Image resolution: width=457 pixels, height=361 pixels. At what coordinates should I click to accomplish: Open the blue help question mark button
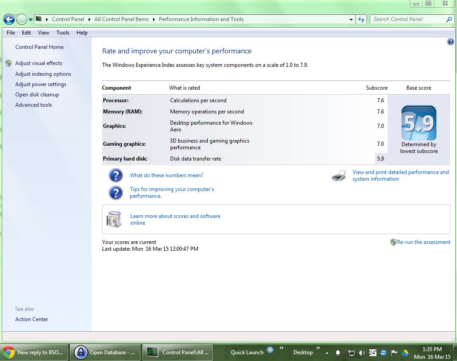click(451, 42)
